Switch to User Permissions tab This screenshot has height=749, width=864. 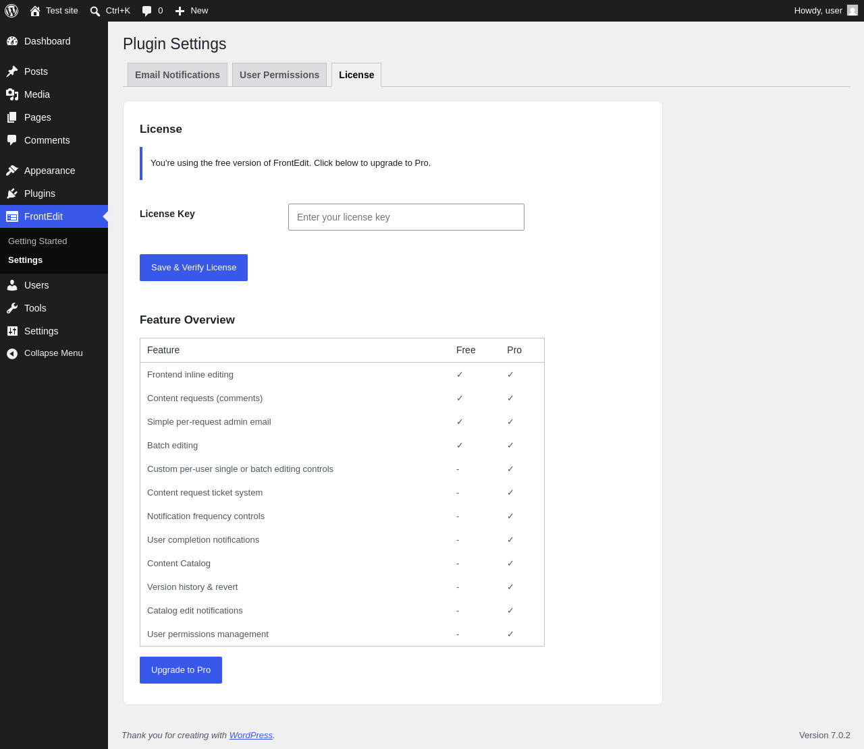[279, 75]
